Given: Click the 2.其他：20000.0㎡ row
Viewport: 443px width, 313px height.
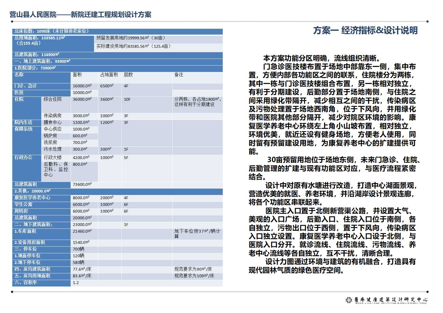Looking at the screenshot, I should [118, 191].
